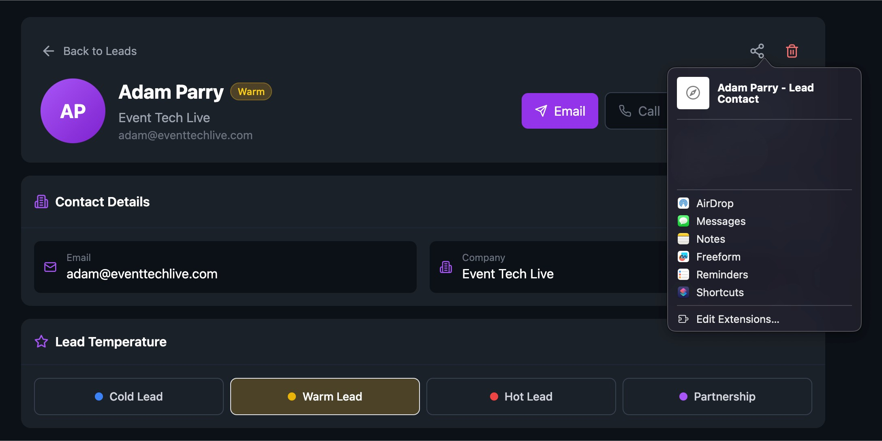The width and height of the screenshot is (882, 441).
Task: Click the Notes app icon
Action: [x=683, y=239]
